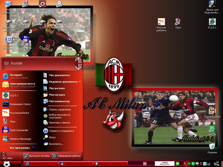Viewport: 223px width, 167px height.
Task: Switch to Total Commander taskbar button
Action: click(x=76, y=164)
